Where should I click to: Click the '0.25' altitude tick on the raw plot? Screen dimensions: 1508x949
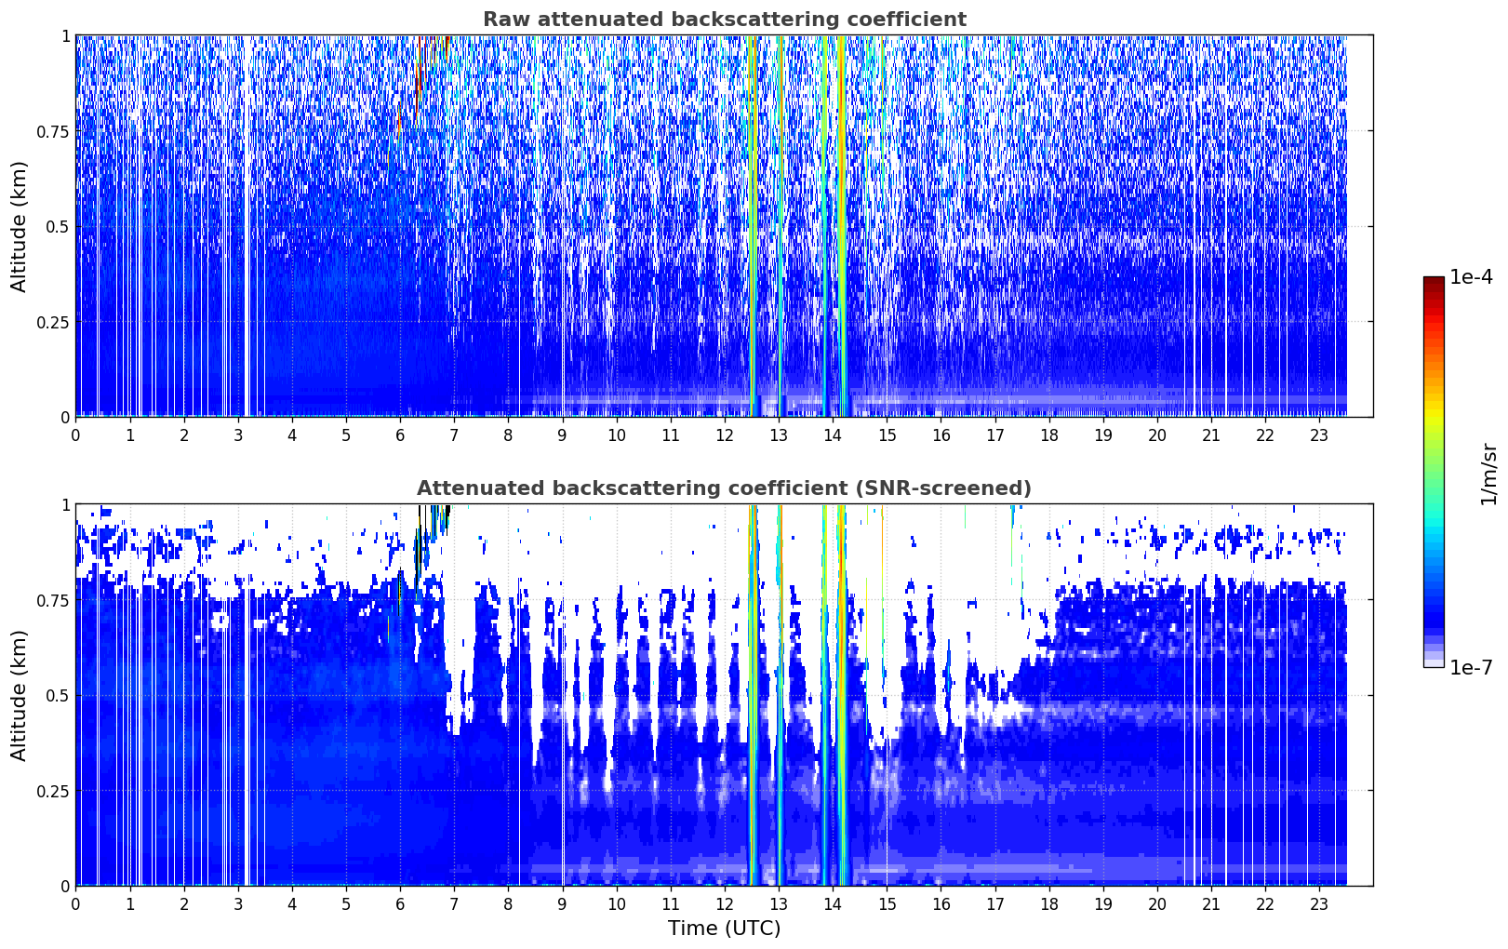tap(54, 322)
